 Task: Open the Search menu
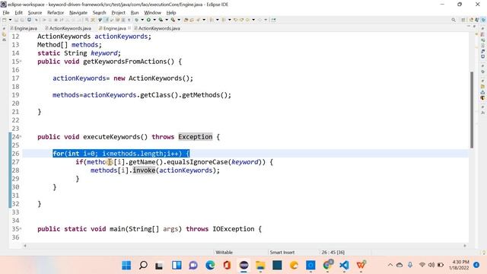(100, 13)
